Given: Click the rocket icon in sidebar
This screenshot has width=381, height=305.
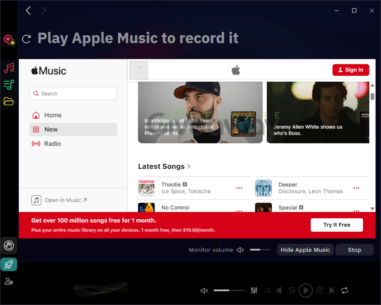Looking at the screenshot, I should 9,264.
